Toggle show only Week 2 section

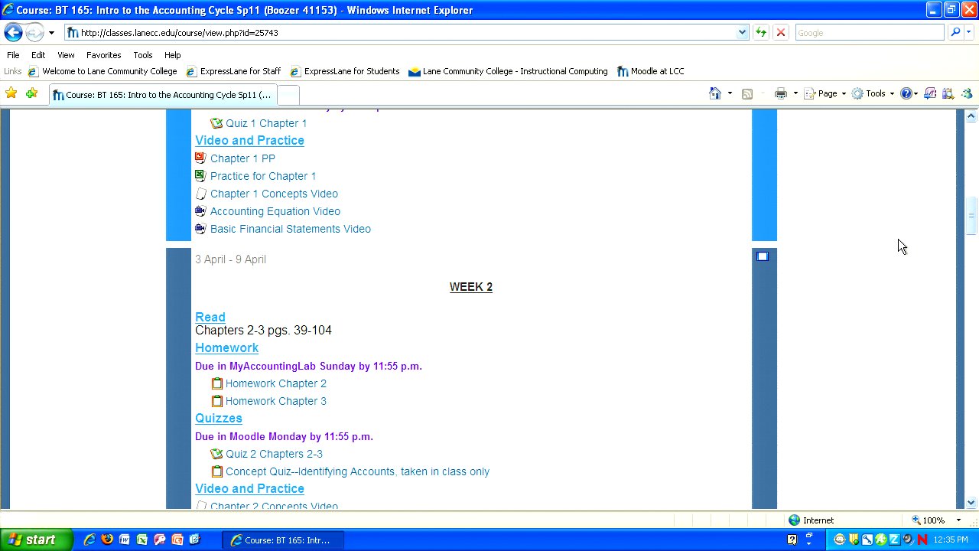pos(762,256)
